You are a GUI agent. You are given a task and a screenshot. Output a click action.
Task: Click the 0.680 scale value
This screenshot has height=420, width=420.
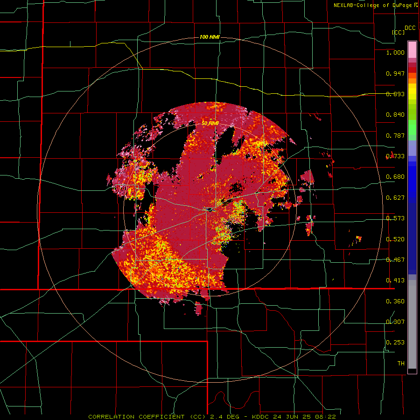pyautogui.click(x=395, y=177)
